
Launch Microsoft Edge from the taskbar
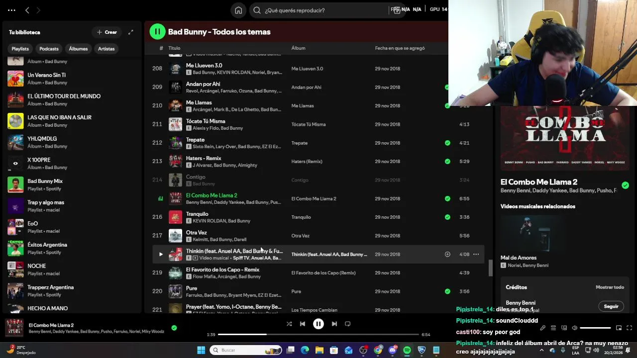tap(305, 350)
